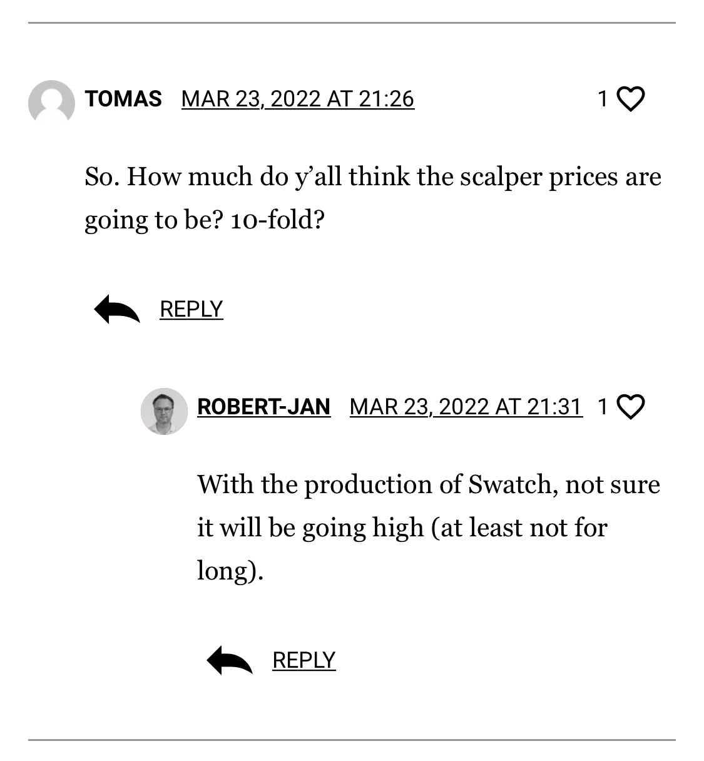The height and width of the screenshot is (761, 704).
Task: Click the TOMAS commenter name
Action: coord(123,99)
